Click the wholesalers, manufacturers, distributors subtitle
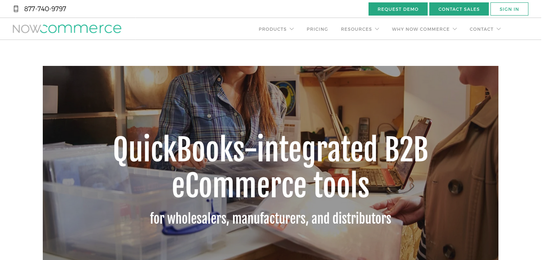Viewport: 546px width, 260px height. click(271, 218)
